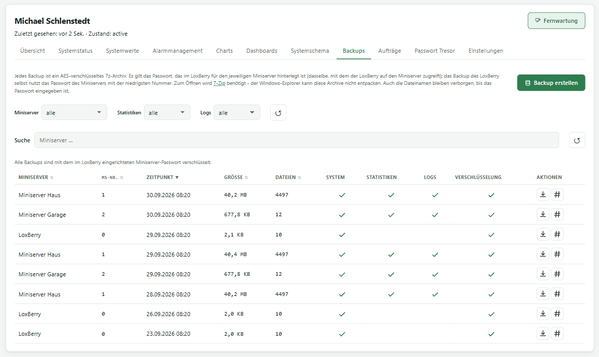599x357 pixels.
Task: Sort the table by MS-NR. column
Action: (x=112, y=177)
